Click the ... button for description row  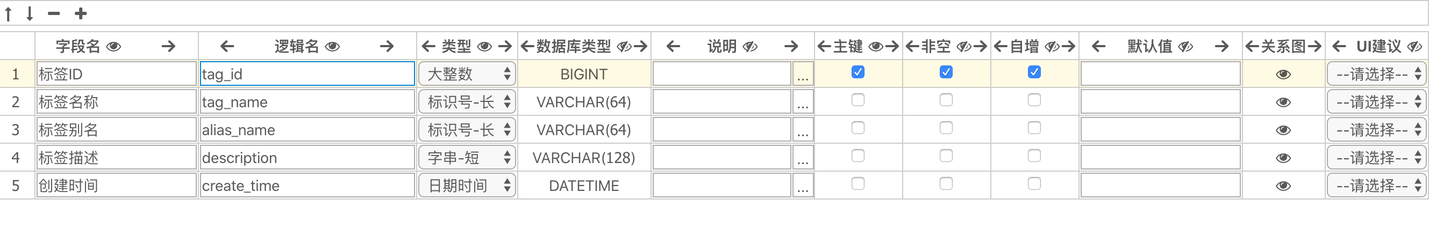point(803,158)
